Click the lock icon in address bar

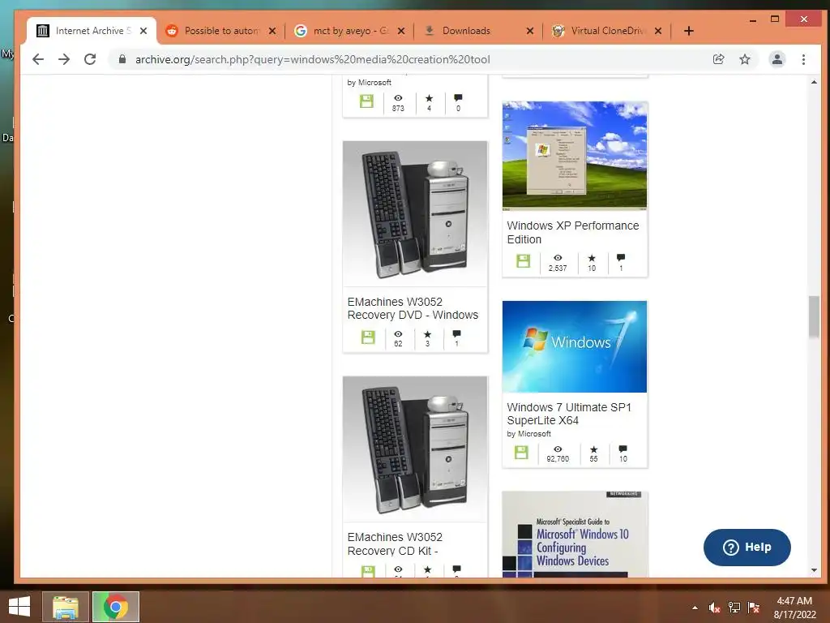[122, 59]
